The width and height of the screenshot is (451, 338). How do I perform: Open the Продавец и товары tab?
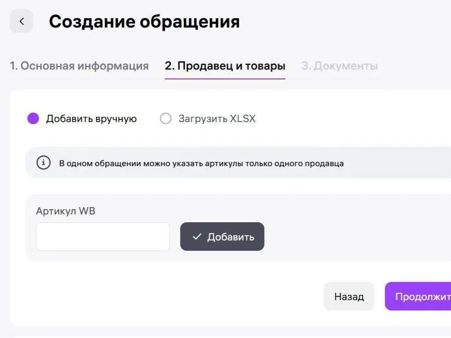tap(225, 66)
